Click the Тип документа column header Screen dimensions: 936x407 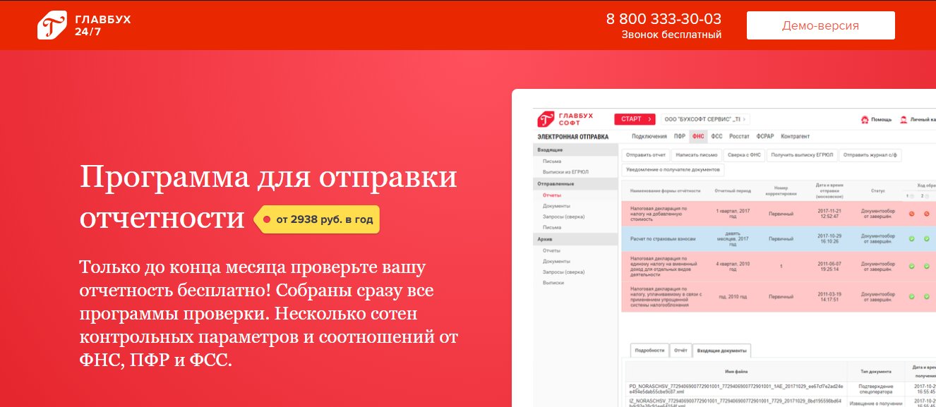(x=876, y=370)
